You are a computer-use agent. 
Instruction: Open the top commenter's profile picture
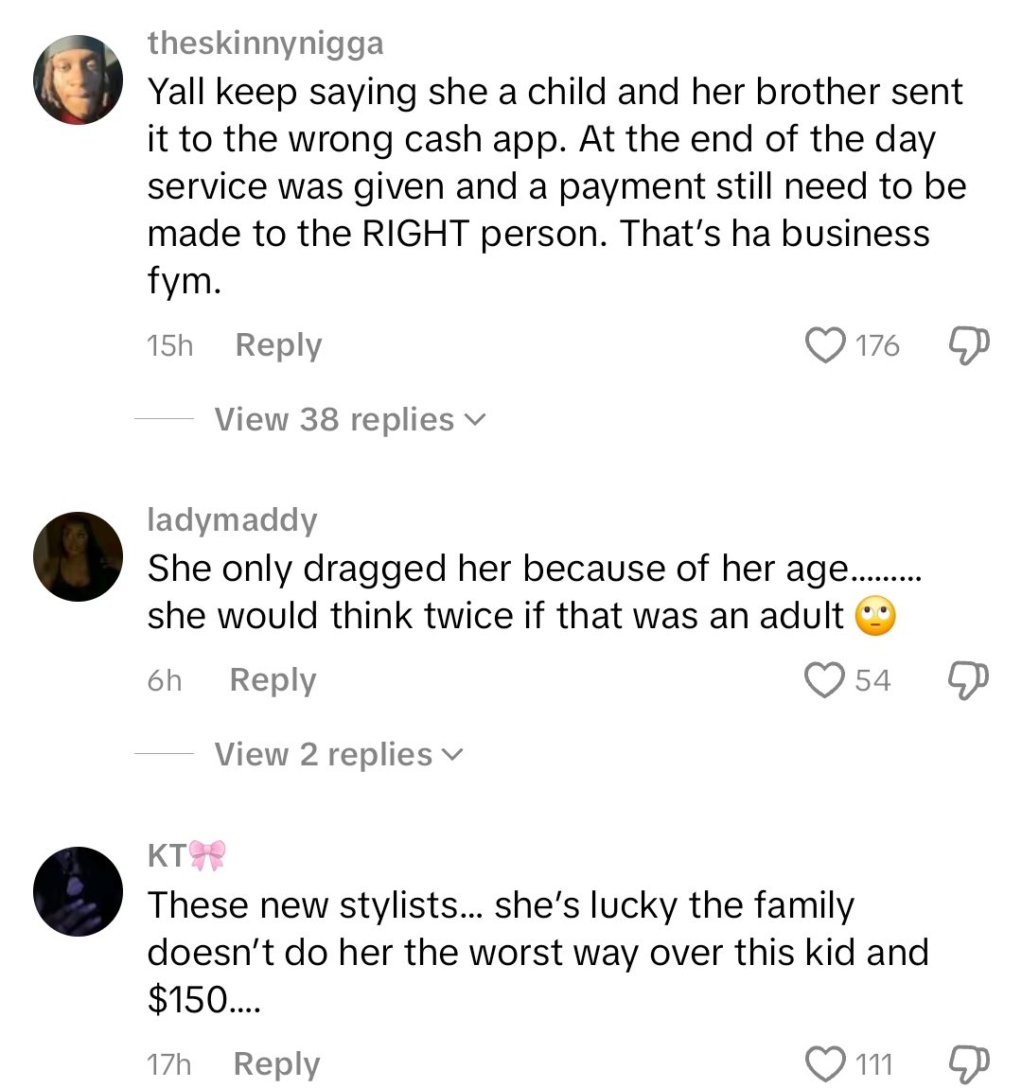79,80
